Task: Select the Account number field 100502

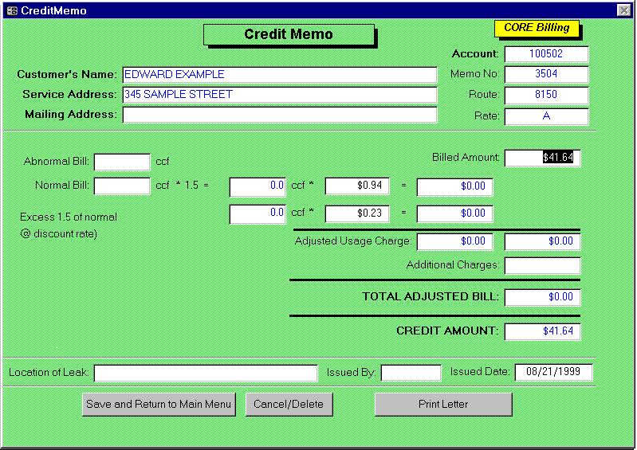Action: [x=546, y=54]
